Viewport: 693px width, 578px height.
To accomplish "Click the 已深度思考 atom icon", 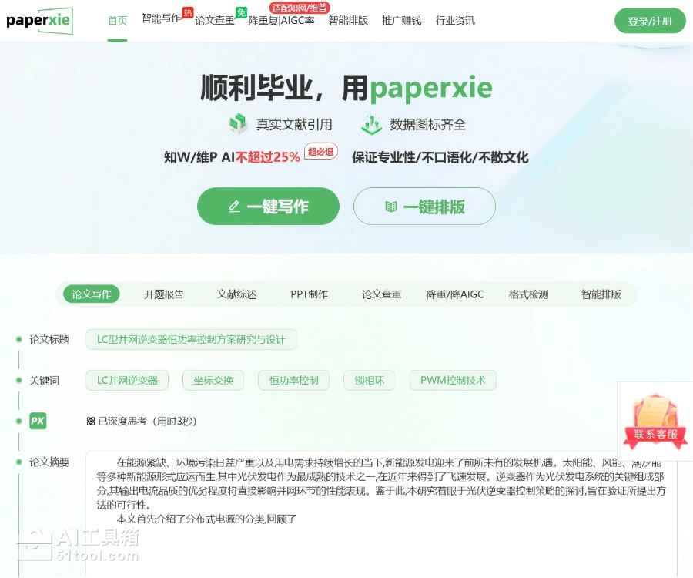I will click(x=91, y=422).
